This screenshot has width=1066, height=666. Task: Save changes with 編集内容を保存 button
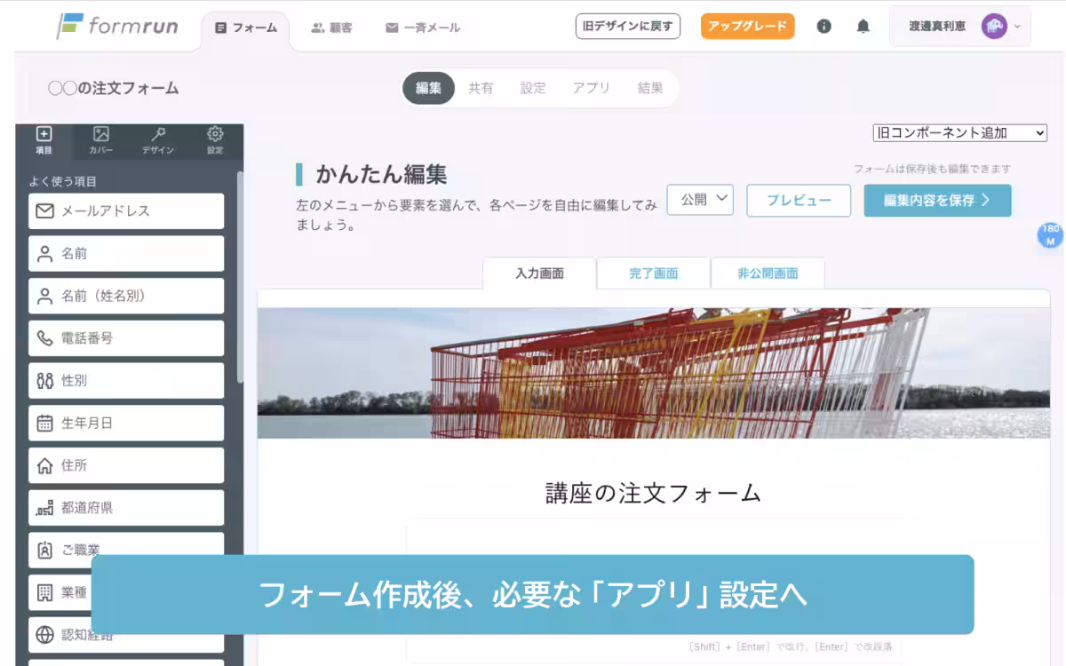pos(937,201)
